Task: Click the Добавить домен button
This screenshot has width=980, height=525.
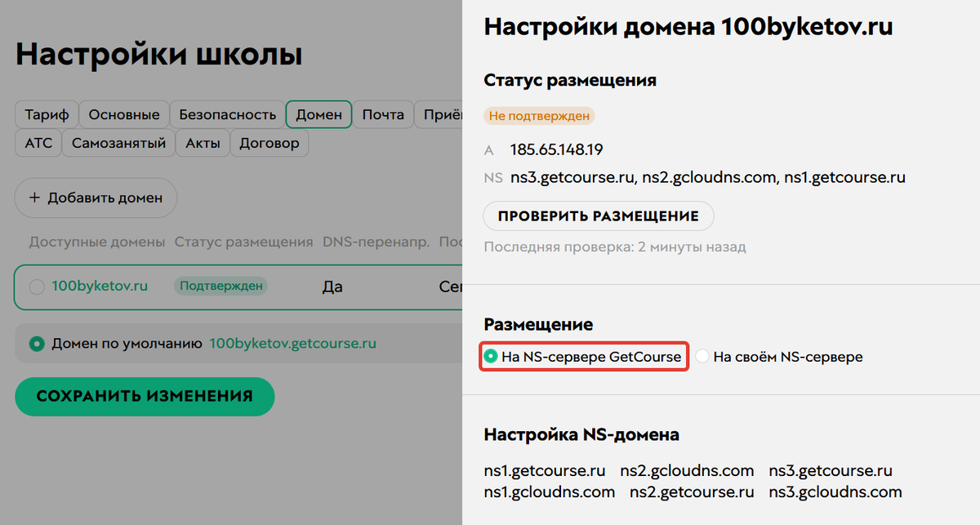Action: 96,198
